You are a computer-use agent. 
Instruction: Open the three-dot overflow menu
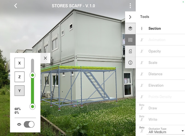tap(130, 6)
